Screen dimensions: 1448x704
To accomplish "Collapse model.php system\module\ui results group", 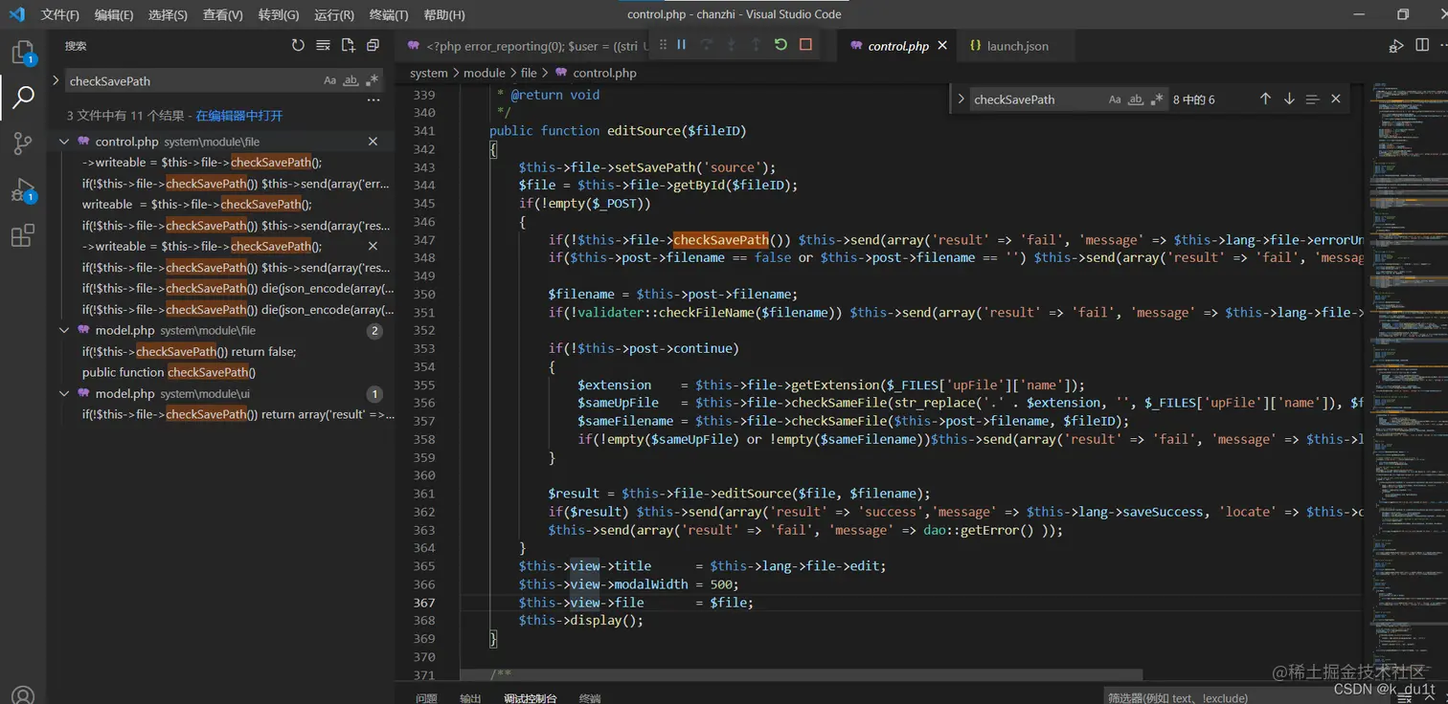I will pyautogui.click(x=64, y=394).
